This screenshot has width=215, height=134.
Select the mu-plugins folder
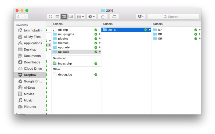pos(76,34)
